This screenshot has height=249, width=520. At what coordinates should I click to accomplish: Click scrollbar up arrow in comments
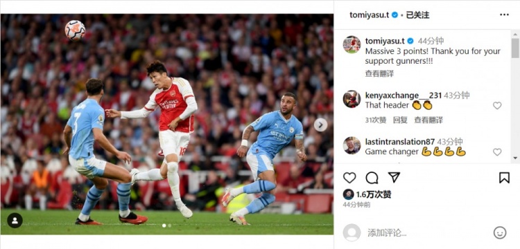(x=515, y=35)
